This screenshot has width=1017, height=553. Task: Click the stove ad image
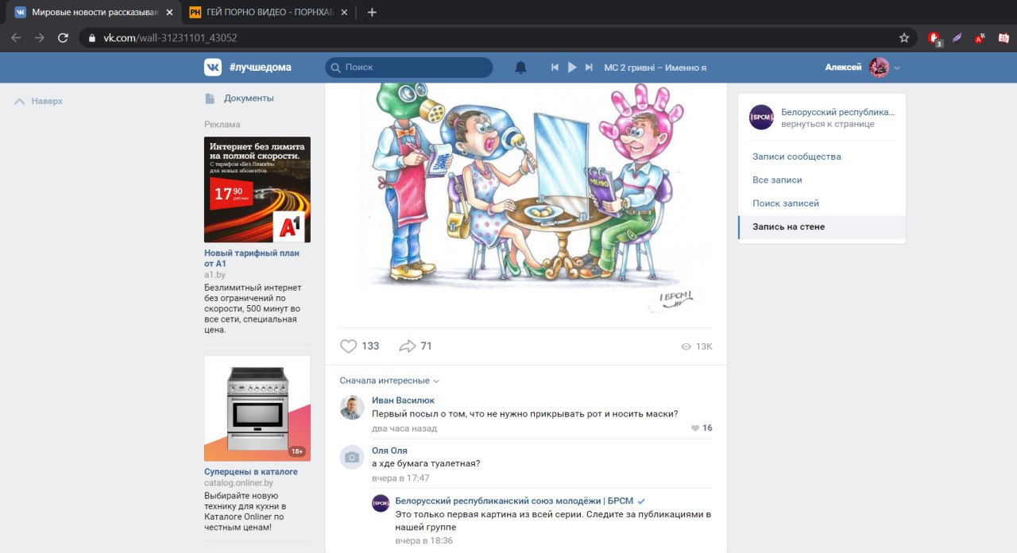pos(257,408)
